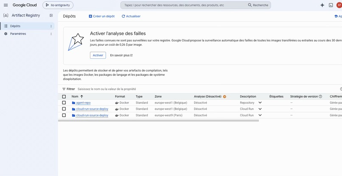
Task: Open the main navigation hamburger menu
Action: pyautogui.click(x=6, y=5)
